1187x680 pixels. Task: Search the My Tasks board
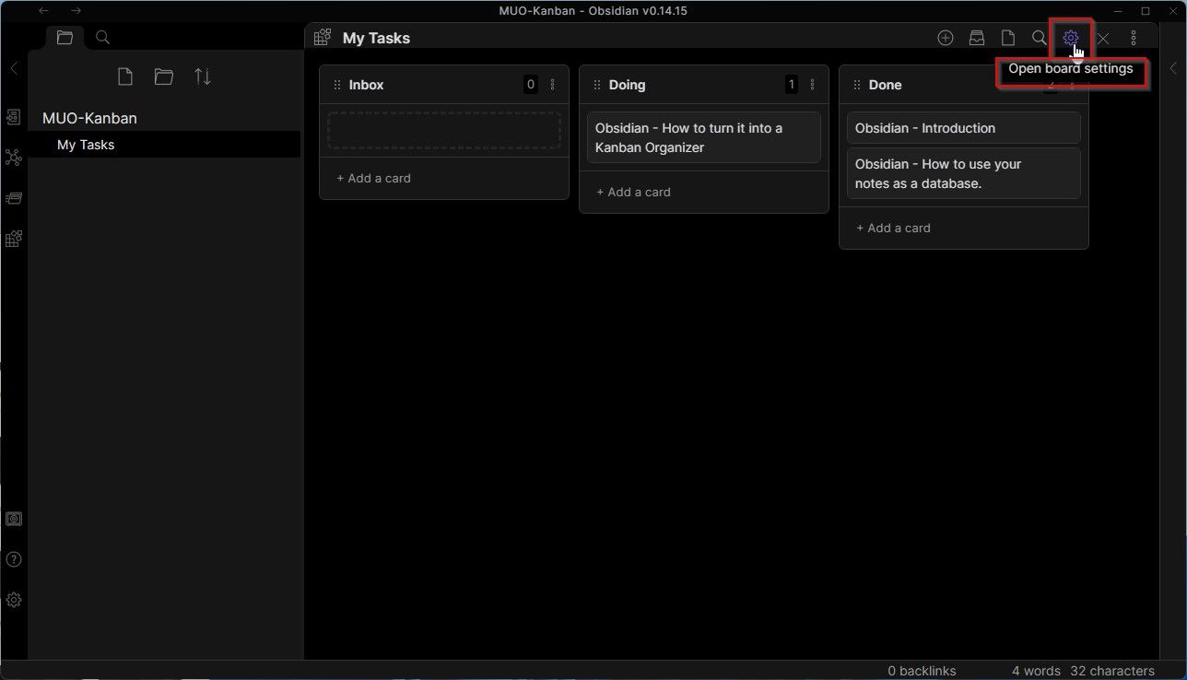coord(1040,38)
